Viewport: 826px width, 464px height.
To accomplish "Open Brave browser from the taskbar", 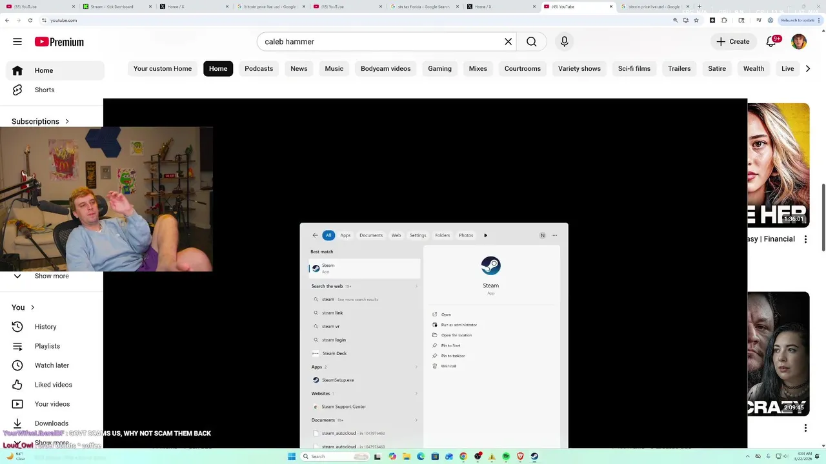I will pos(520,456).
